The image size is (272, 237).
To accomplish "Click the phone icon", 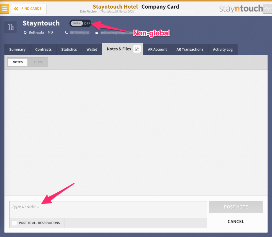I will click(x=66, y=33).
